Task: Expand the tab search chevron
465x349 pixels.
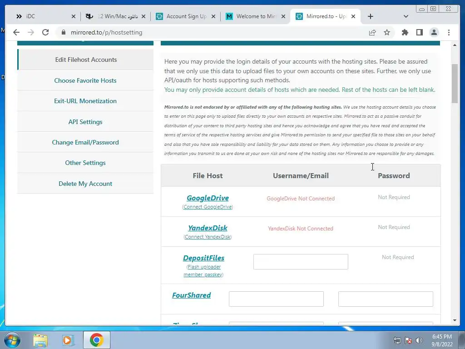Action: pos(406,16)
